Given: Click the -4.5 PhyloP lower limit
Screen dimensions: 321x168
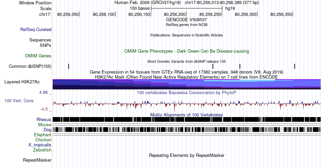Looking at the screenshot, I should tap(44, 109).
